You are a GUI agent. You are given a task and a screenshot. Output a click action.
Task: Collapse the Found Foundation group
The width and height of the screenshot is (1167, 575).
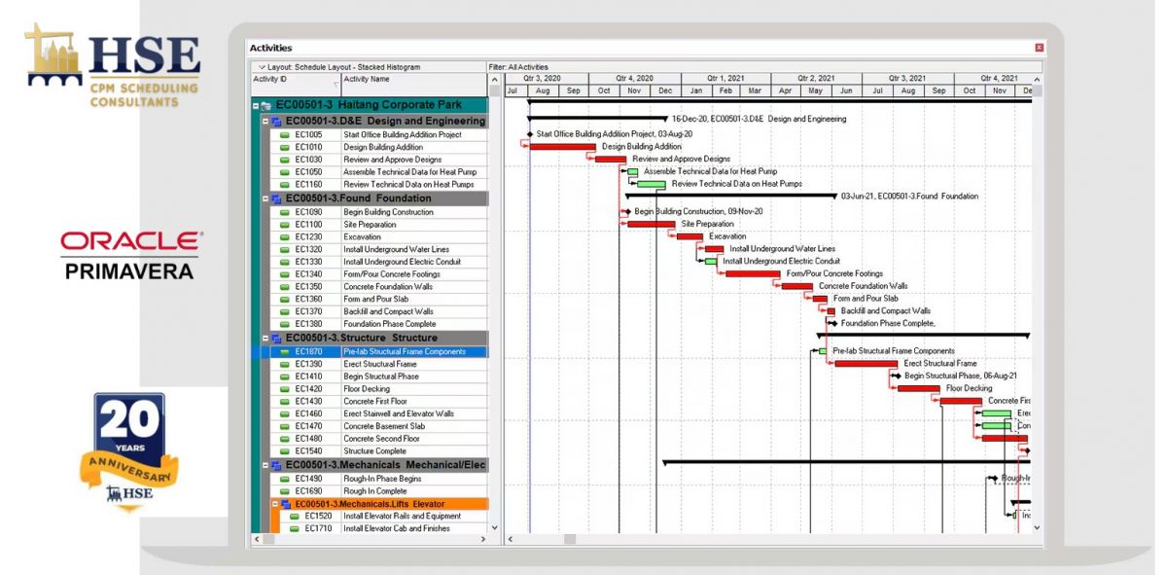point(265,198)
